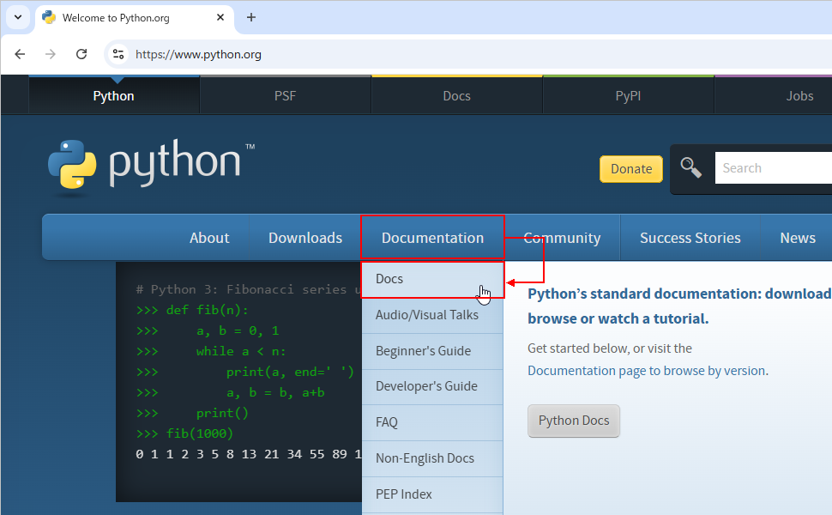
Task: Click the 'print()' code line
Action: pyautogui.click(x=192, y=413)
